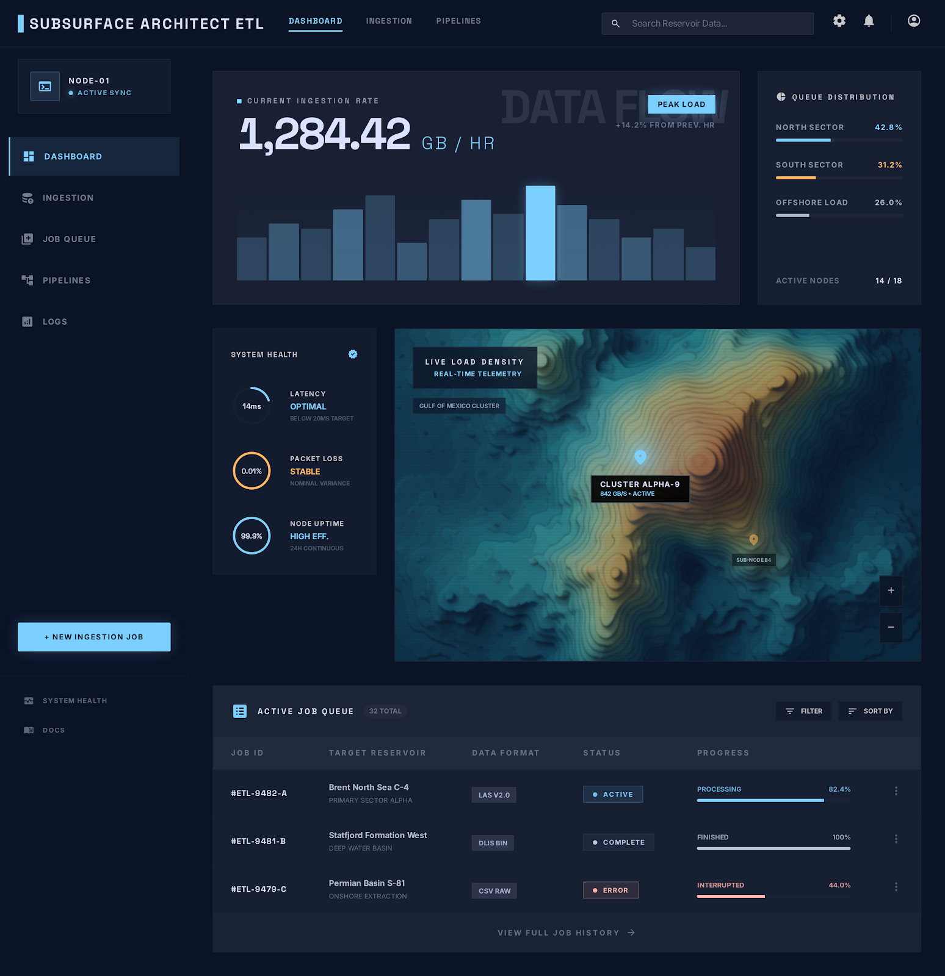Click the Gulf of Mexico Cluster tag
The image size is (945, 976).
tap(459, 406)
